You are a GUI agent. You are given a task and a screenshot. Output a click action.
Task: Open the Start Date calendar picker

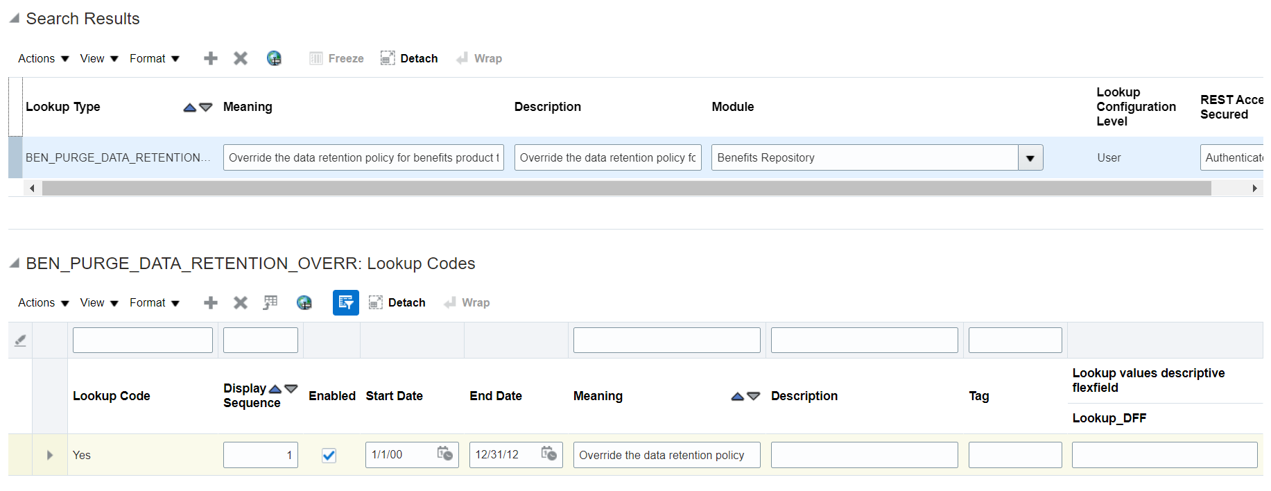click(x=444, y=454)
